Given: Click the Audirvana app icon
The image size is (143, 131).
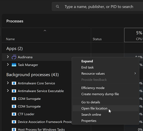Looking at the screenshot, I should pos(14,57).
